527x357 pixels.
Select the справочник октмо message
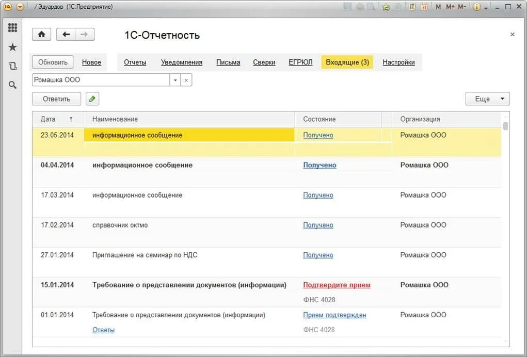point(120,225)
